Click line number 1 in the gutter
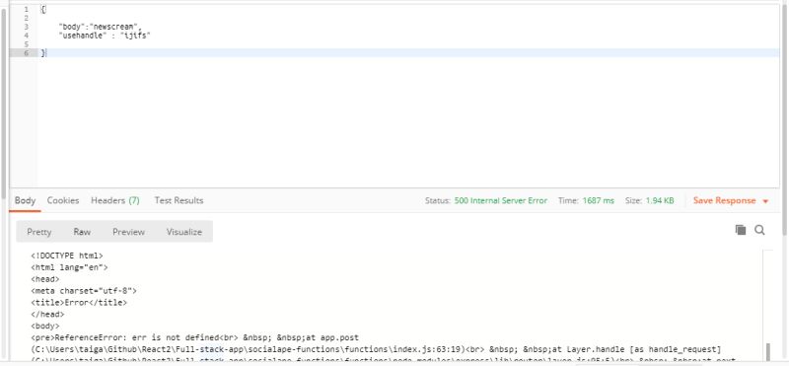Image resolution: width=789 pixels, height=366 pixels. [x=26, y=9]
